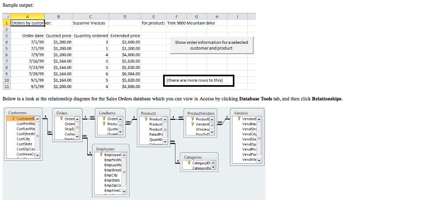Click scroll-up arrow in Employees table
The image size is (436, 205).
point(124,155)
